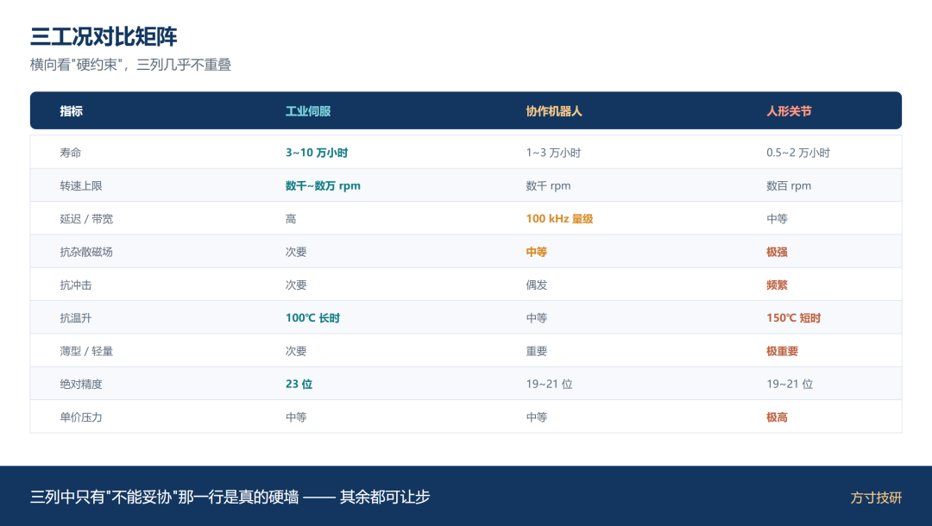This screenshot has width=932, height=526.
Task: Click 协作机器人 "中等" in the 抗杂散磁场 row
Action: click(x=537, y=252)
